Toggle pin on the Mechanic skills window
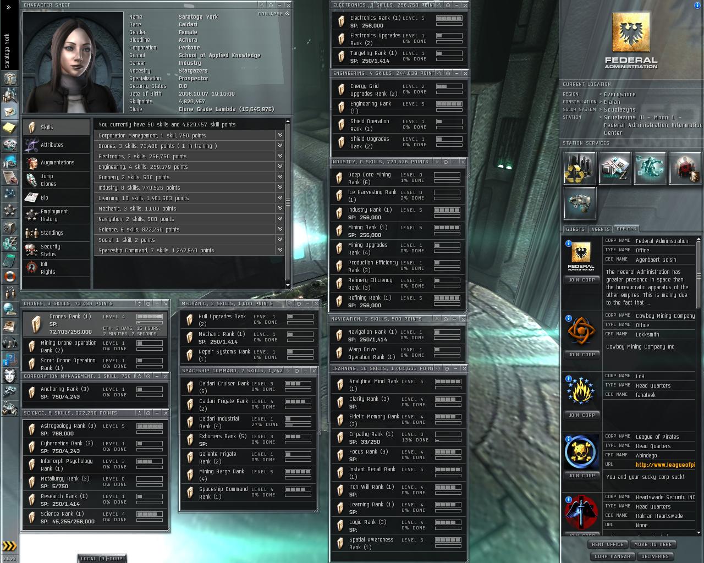Viewport: 704px width, 563px height. click(x=299, y=303)
